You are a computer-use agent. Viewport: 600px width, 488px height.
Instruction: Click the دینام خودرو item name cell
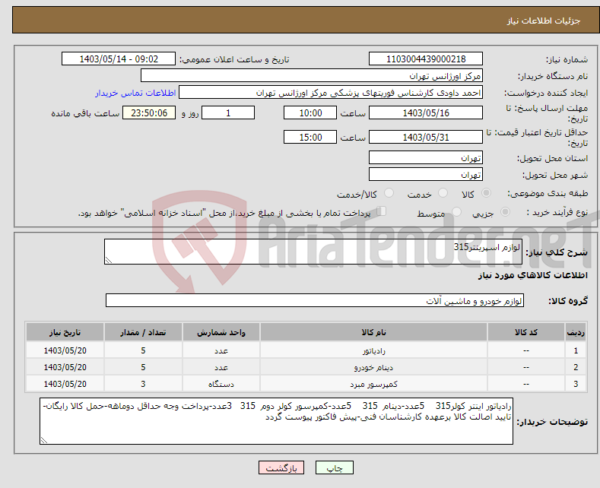click(x=373, y=367)
